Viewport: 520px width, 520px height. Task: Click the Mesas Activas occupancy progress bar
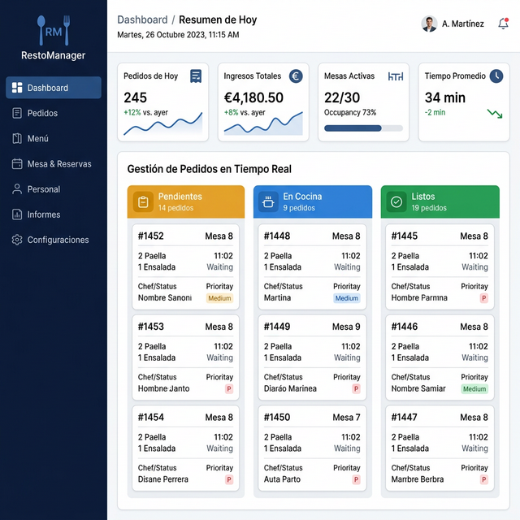(x=363, y=128)
